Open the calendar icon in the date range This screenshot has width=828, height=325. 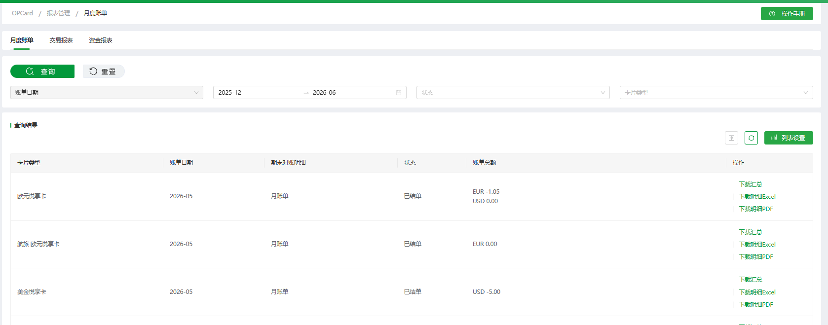coord(399,93)
